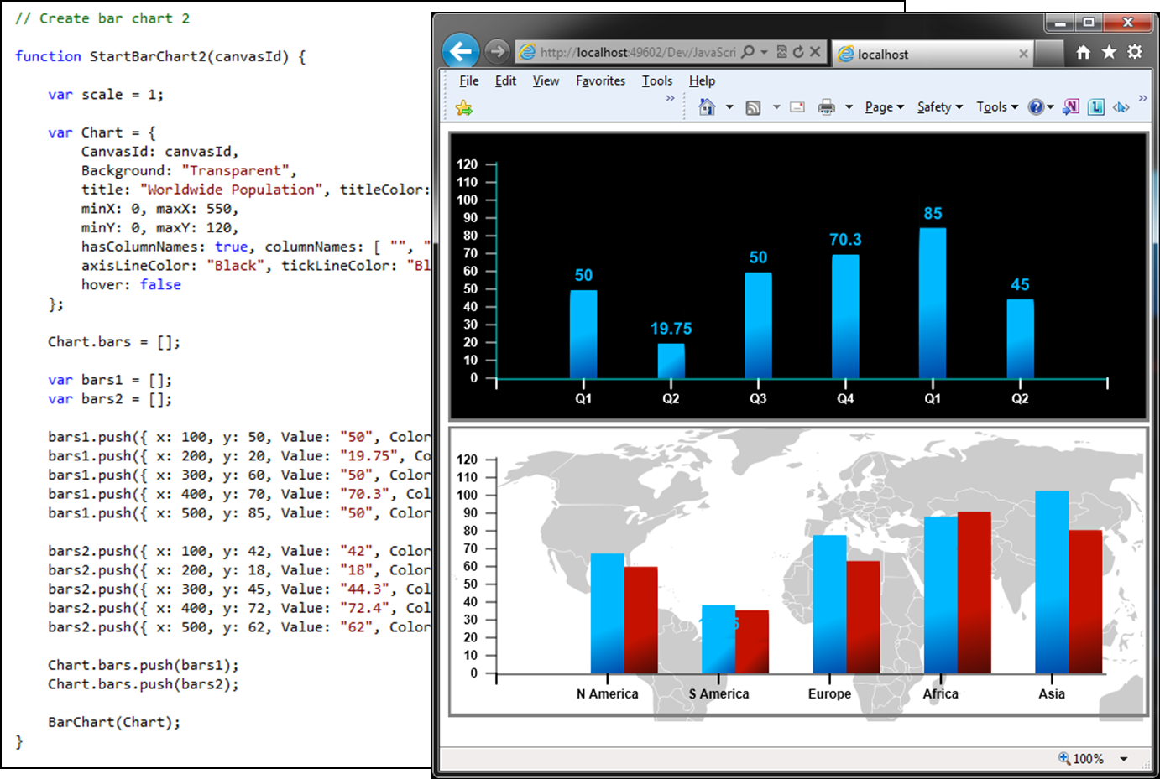
Task: Send page to OneNote icon
Action: pyautogui.click(x=1070, y=106)
